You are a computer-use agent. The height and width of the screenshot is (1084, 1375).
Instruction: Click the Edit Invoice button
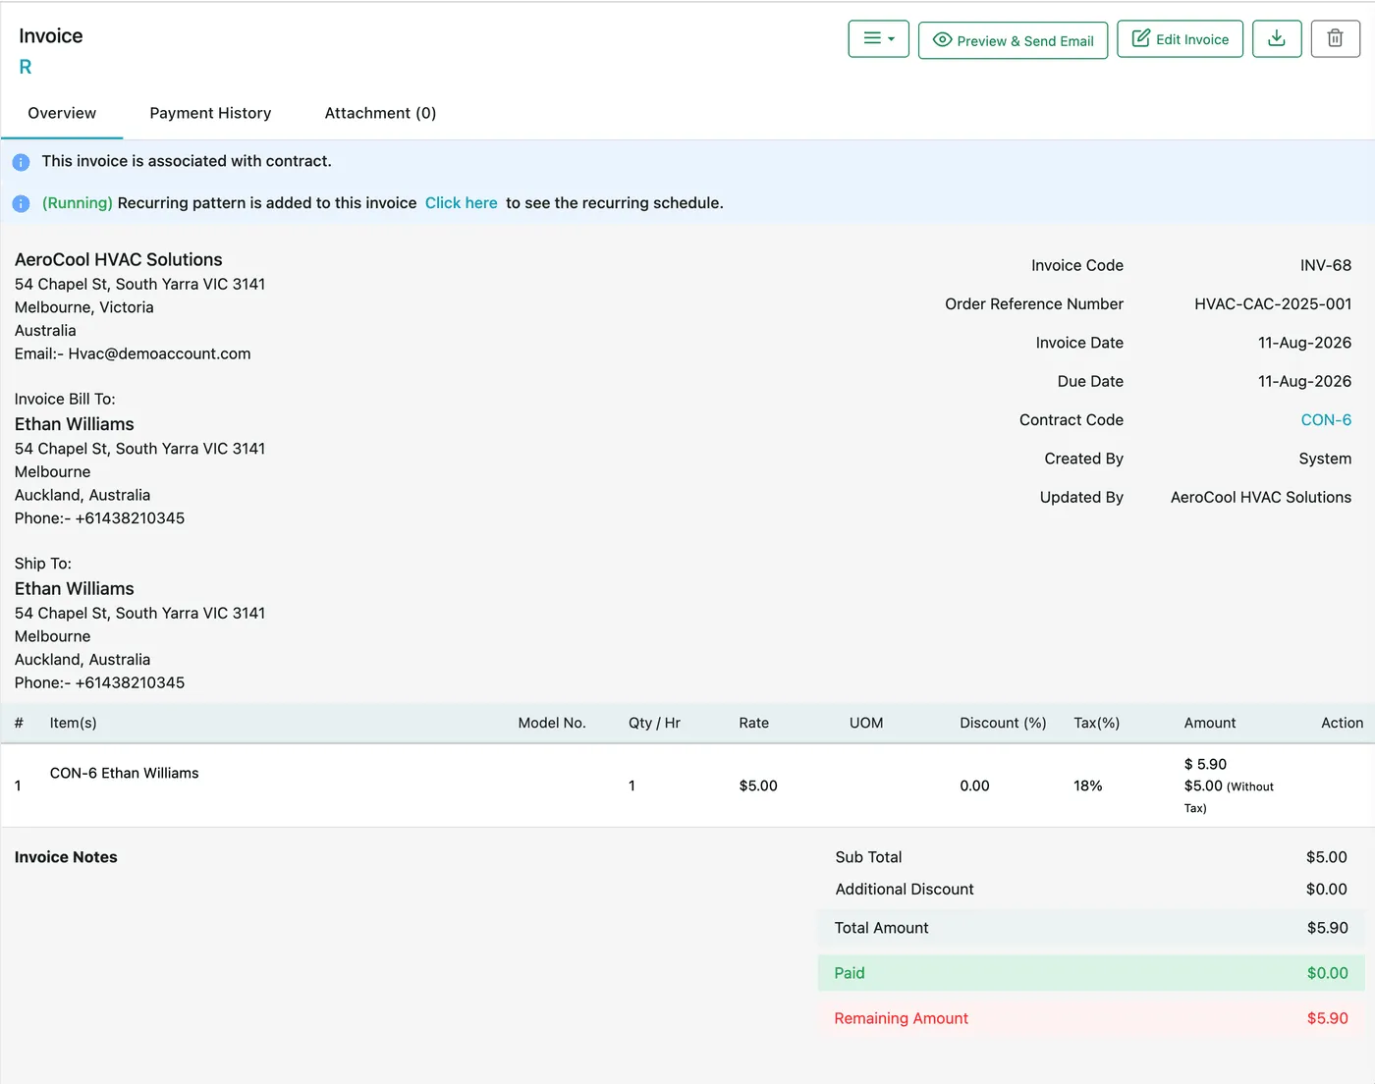tap(1180, 39)
